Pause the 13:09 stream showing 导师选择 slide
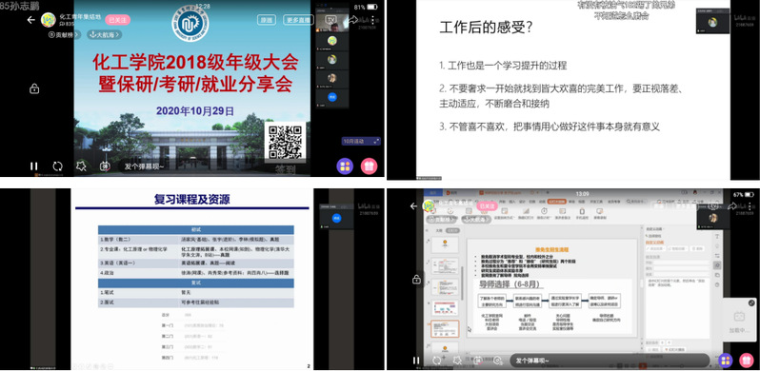The height and width of the screenshot is (371, 760). pyautogui.click(x=416, y=361)
